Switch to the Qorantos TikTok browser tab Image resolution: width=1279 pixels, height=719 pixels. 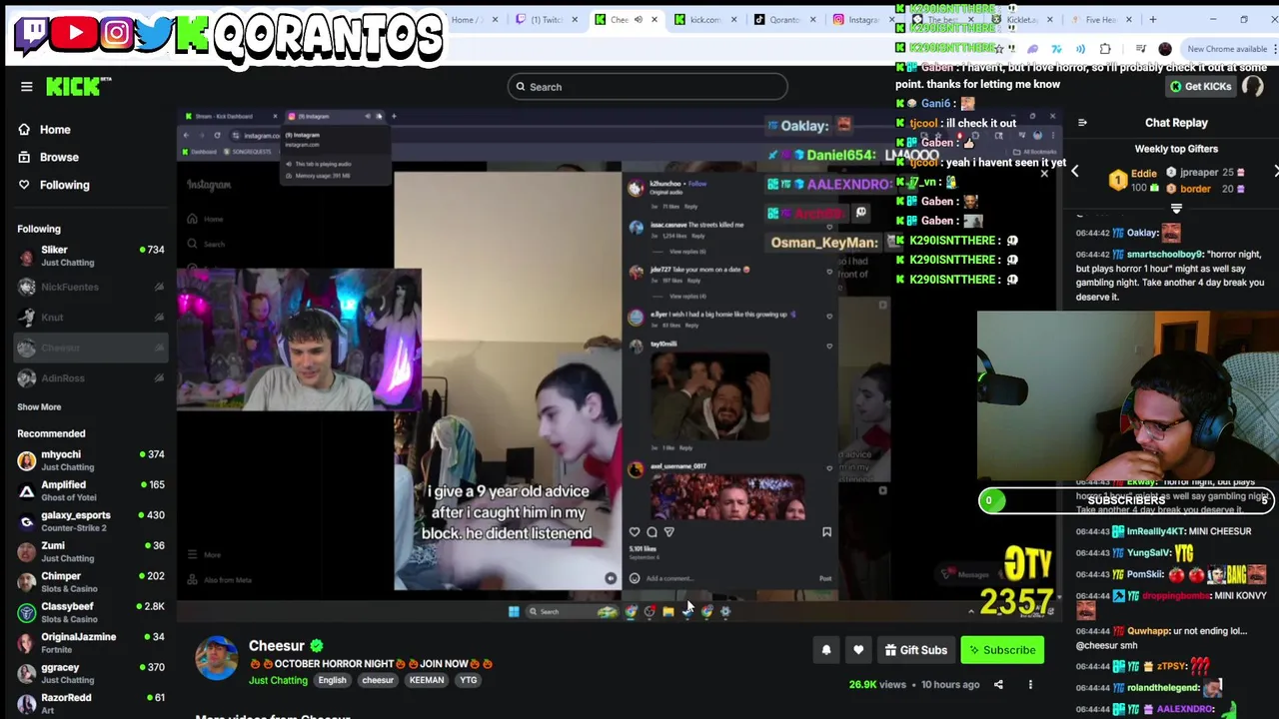(x=784, y=19)
